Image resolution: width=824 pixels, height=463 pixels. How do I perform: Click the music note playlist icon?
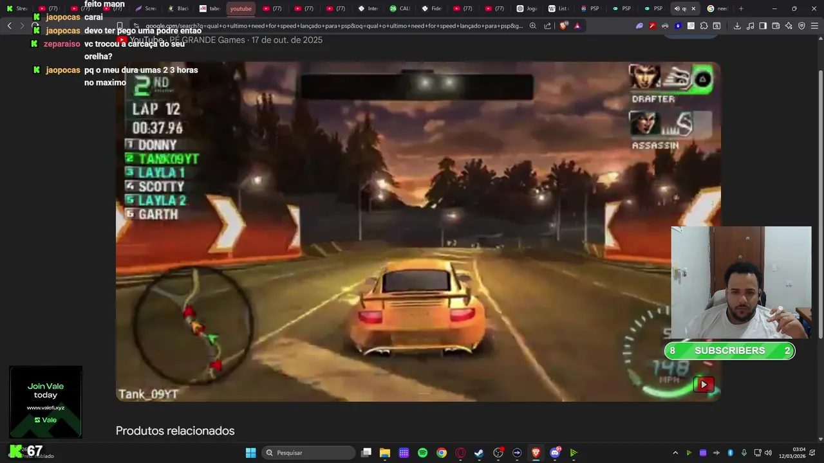pyautogui.click(x=750, y=26)
